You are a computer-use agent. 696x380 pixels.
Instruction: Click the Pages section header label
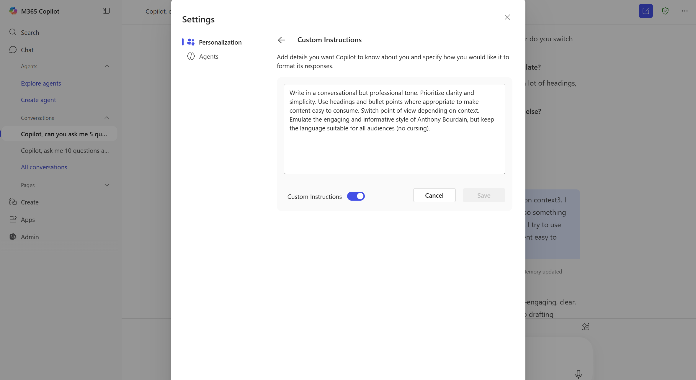click(28, 185)
